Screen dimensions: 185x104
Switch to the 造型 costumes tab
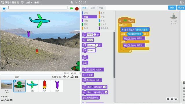click(93, 8)
